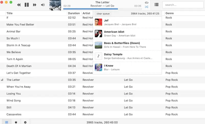This screenshot has width=205, height=124.
Task: Skip to the previous track
Action: pyautogui.click(x=19, y=5)
